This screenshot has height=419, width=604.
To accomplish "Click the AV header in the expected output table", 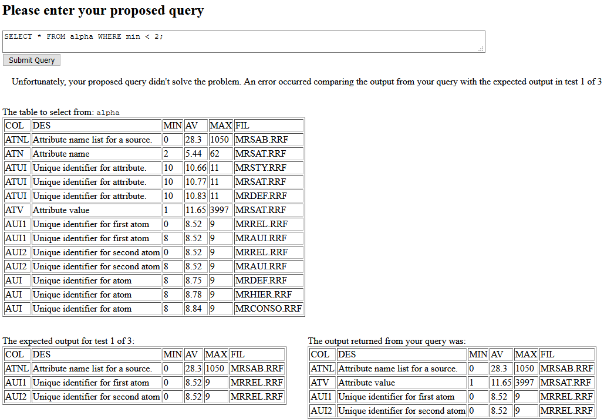I will tap(193, 354).
